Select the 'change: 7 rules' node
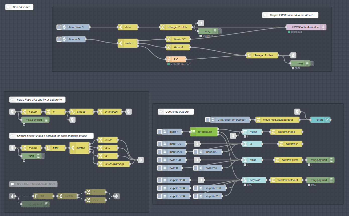Image resolution: width=349 pixels, height=216 pixels. 176,27
